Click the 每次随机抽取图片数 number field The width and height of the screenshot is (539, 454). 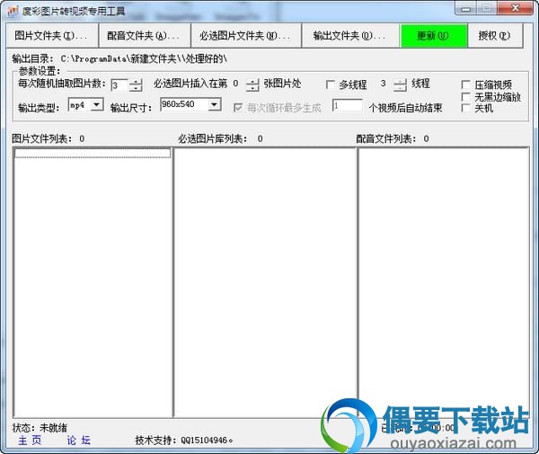(119, 85)
